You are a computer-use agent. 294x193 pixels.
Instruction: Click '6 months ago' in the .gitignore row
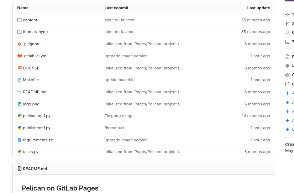257,44
